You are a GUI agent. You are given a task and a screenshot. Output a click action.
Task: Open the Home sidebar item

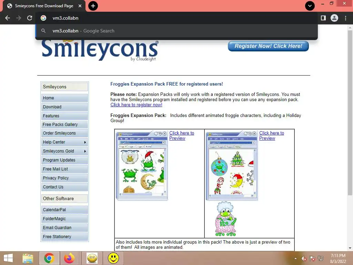[x=64, y=98]
